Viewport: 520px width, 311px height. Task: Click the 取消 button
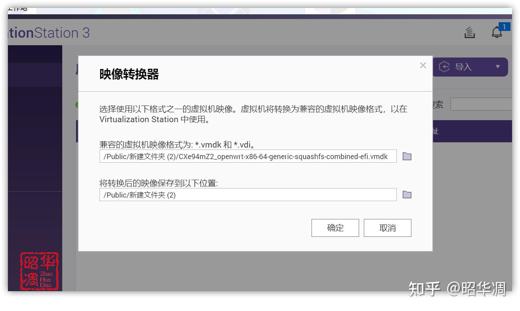388,228
